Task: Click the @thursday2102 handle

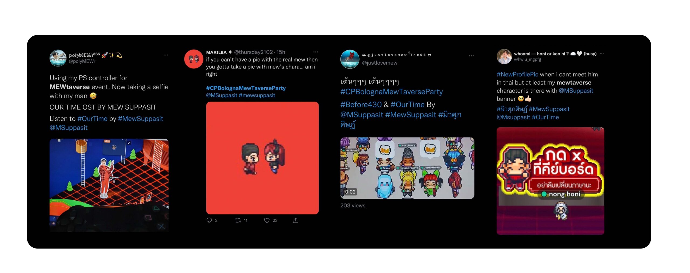Action: [253, 52]
